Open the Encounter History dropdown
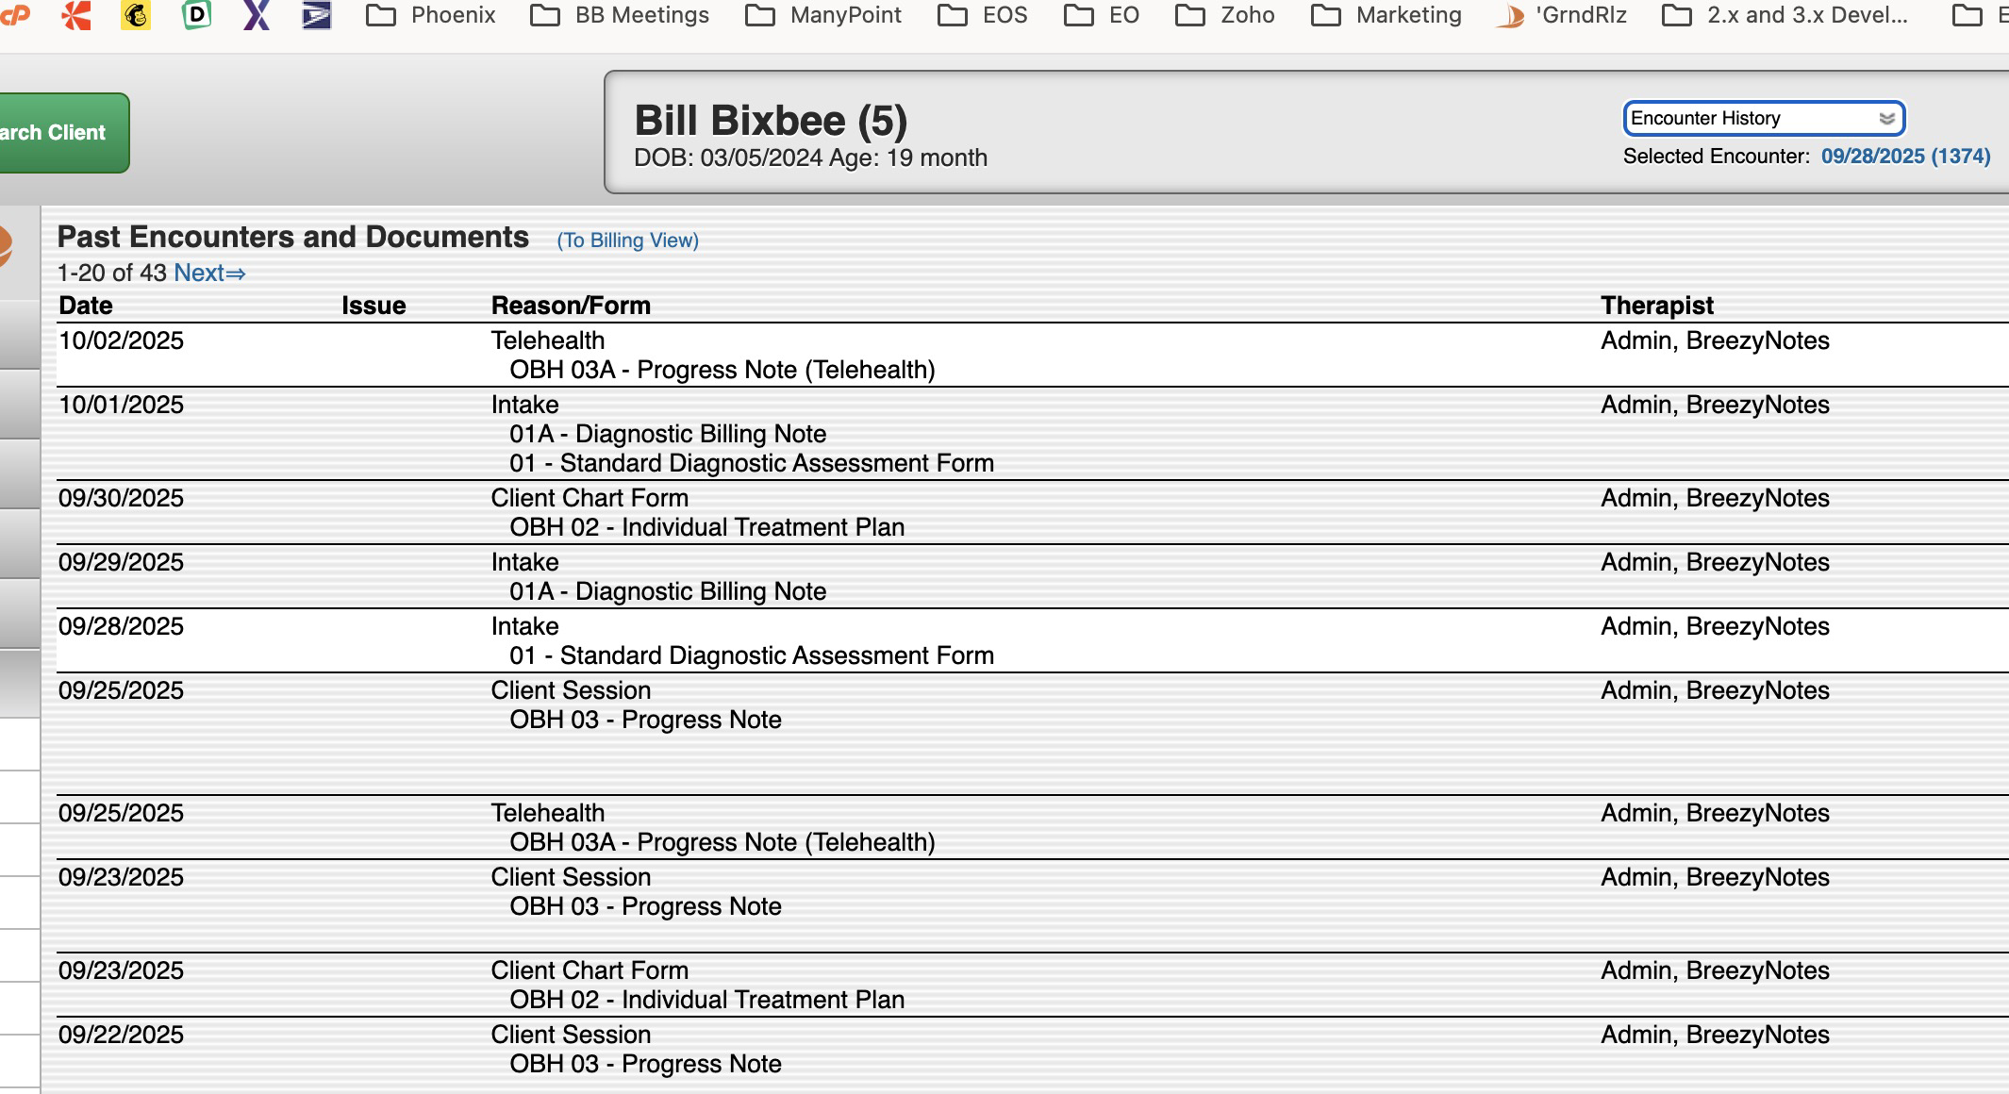This screenshot has width=2009, height=1094. pyautogui.click(x=1763, y=119)
